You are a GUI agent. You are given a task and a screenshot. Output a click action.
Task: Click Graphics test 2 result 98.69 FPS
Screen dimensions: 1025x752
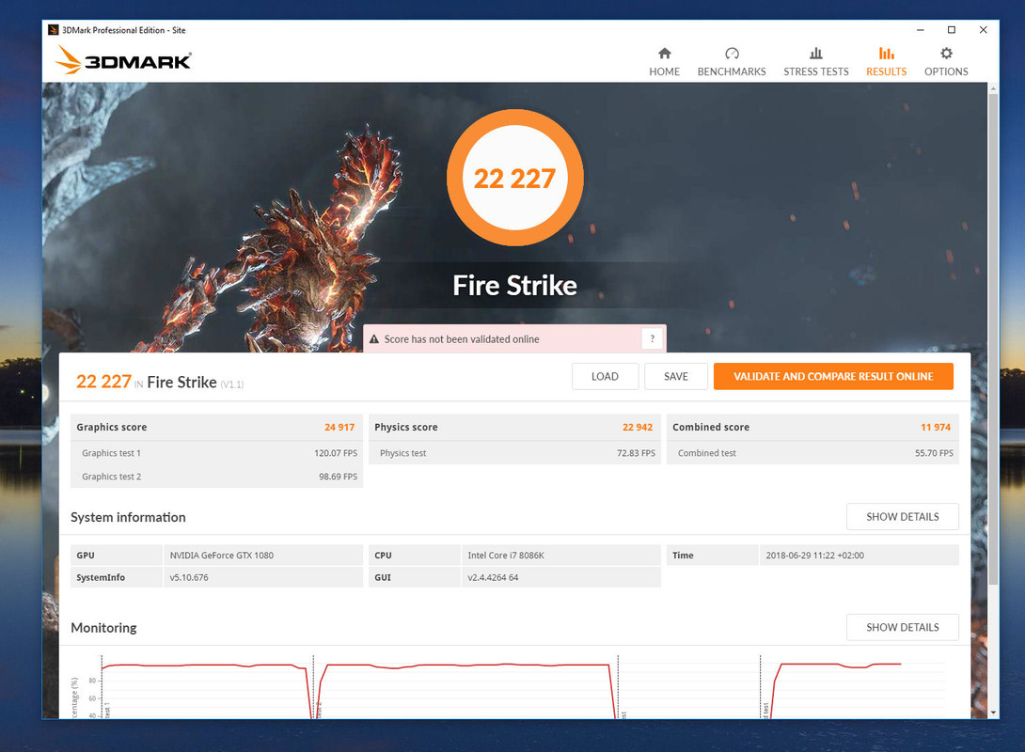338,477
